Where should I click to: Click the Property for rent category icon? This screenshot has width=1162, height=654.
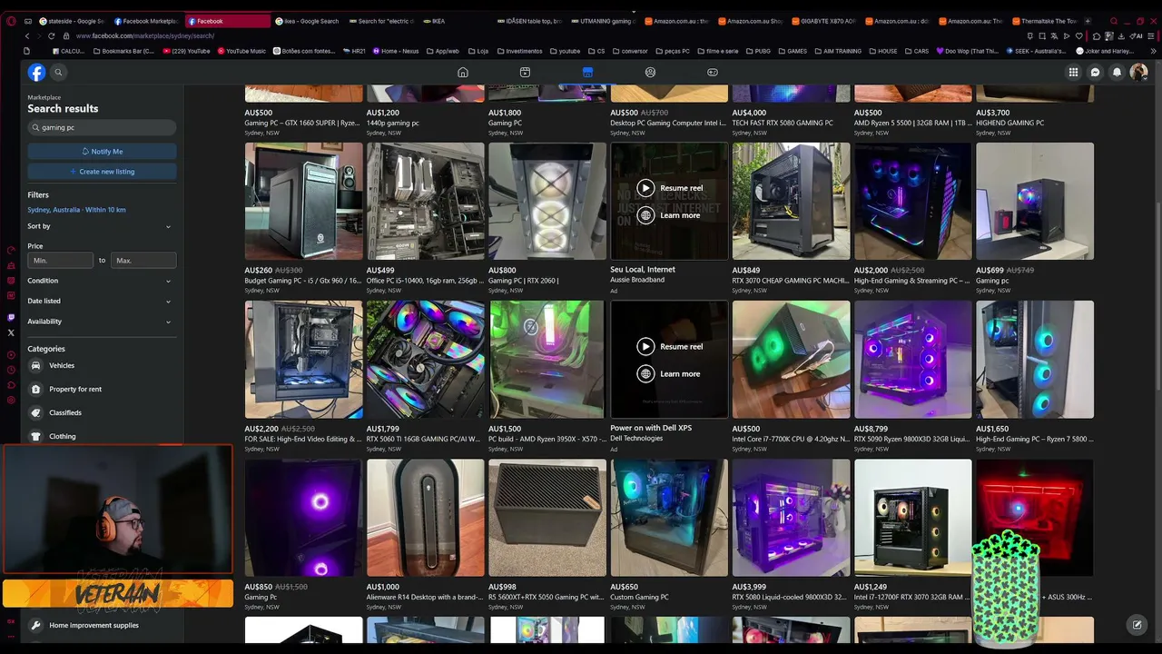(x=35, y=389)
